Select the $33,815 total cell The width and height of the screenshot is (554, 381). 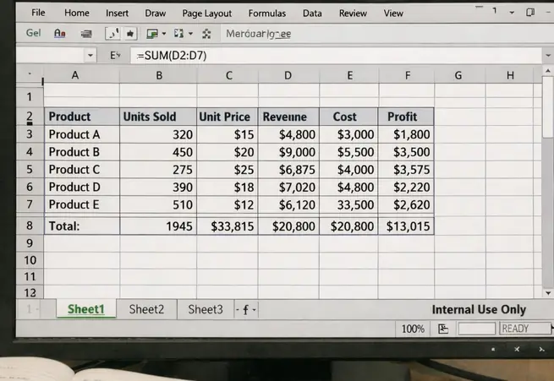coord(228,226)
